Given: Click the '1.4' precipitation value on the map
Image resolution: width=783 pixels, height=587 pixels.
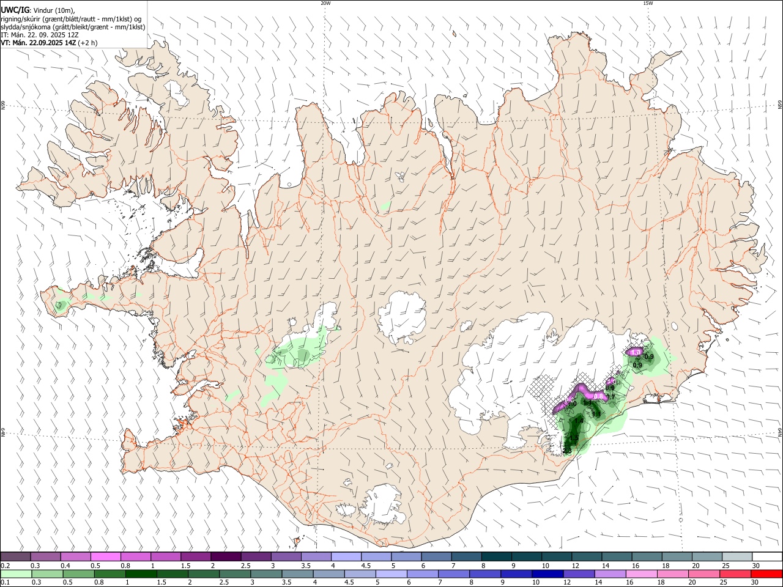Looking at the screenshot, I should (579, 420).
